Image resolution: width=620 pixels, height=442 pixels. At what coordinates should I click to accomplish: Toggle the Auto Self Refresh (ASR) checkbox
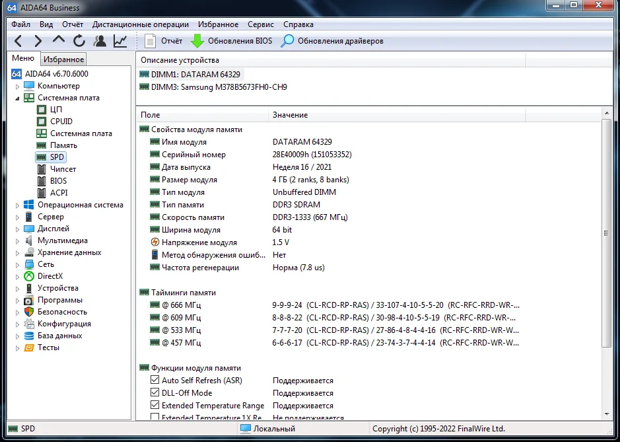(x=155, y=380)
